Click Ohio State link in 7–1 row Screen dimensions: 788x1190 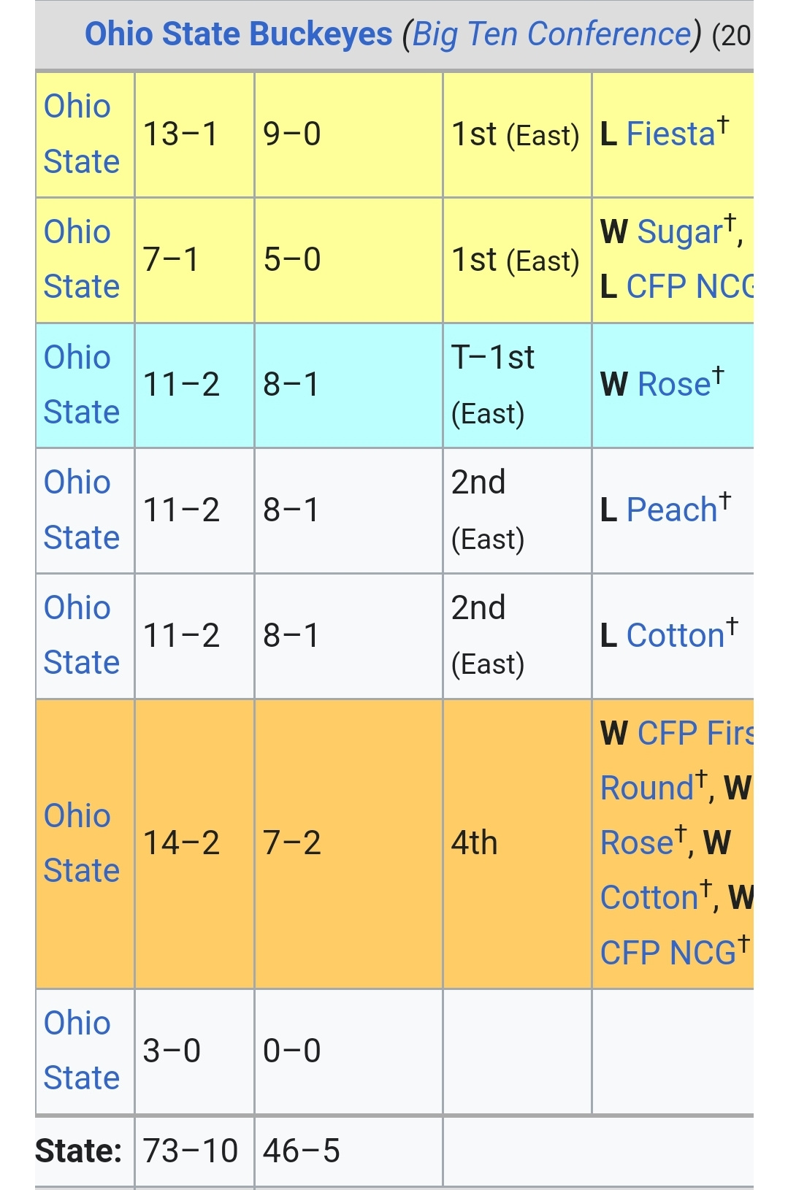(x=81, y=259)
